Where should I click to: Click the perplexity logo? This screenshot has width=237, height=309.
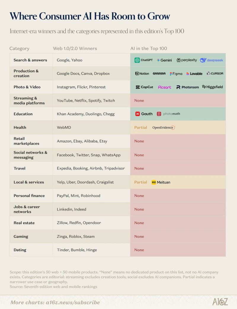click(x=186, y=60)
